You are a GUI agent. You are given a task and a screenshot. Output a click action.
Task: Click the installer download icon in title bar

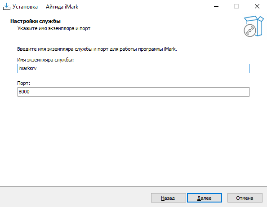point(7,7)
